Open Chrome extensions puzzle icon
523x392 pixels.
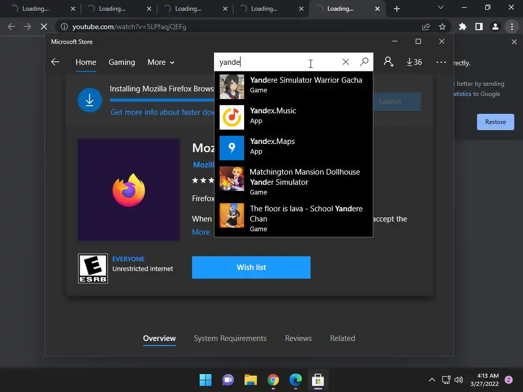pyautogui.click(x=463, y=27)
